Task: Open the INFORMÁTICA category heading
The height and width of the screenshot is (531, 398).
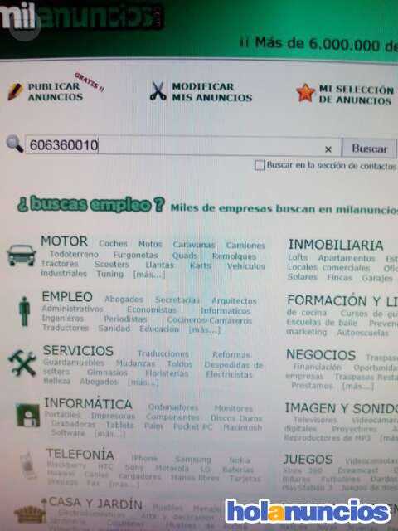Action: [x=89, y=404]
